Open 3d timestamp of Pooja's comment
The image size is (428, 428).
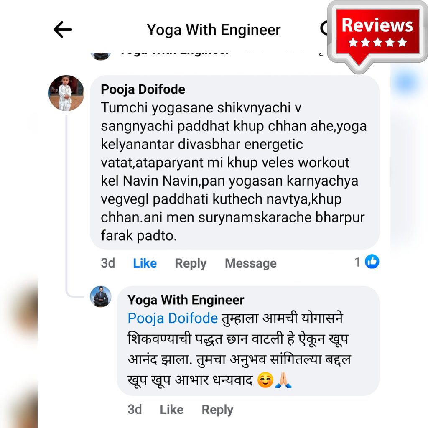108,263
